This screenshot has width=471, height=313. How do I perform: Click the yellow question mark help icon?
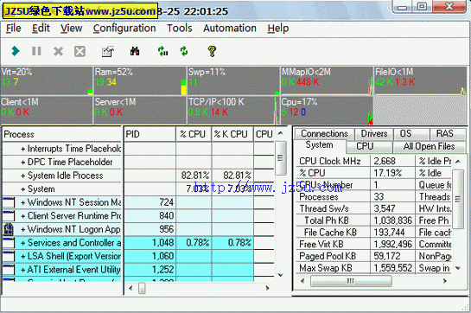tap(212, 51)
